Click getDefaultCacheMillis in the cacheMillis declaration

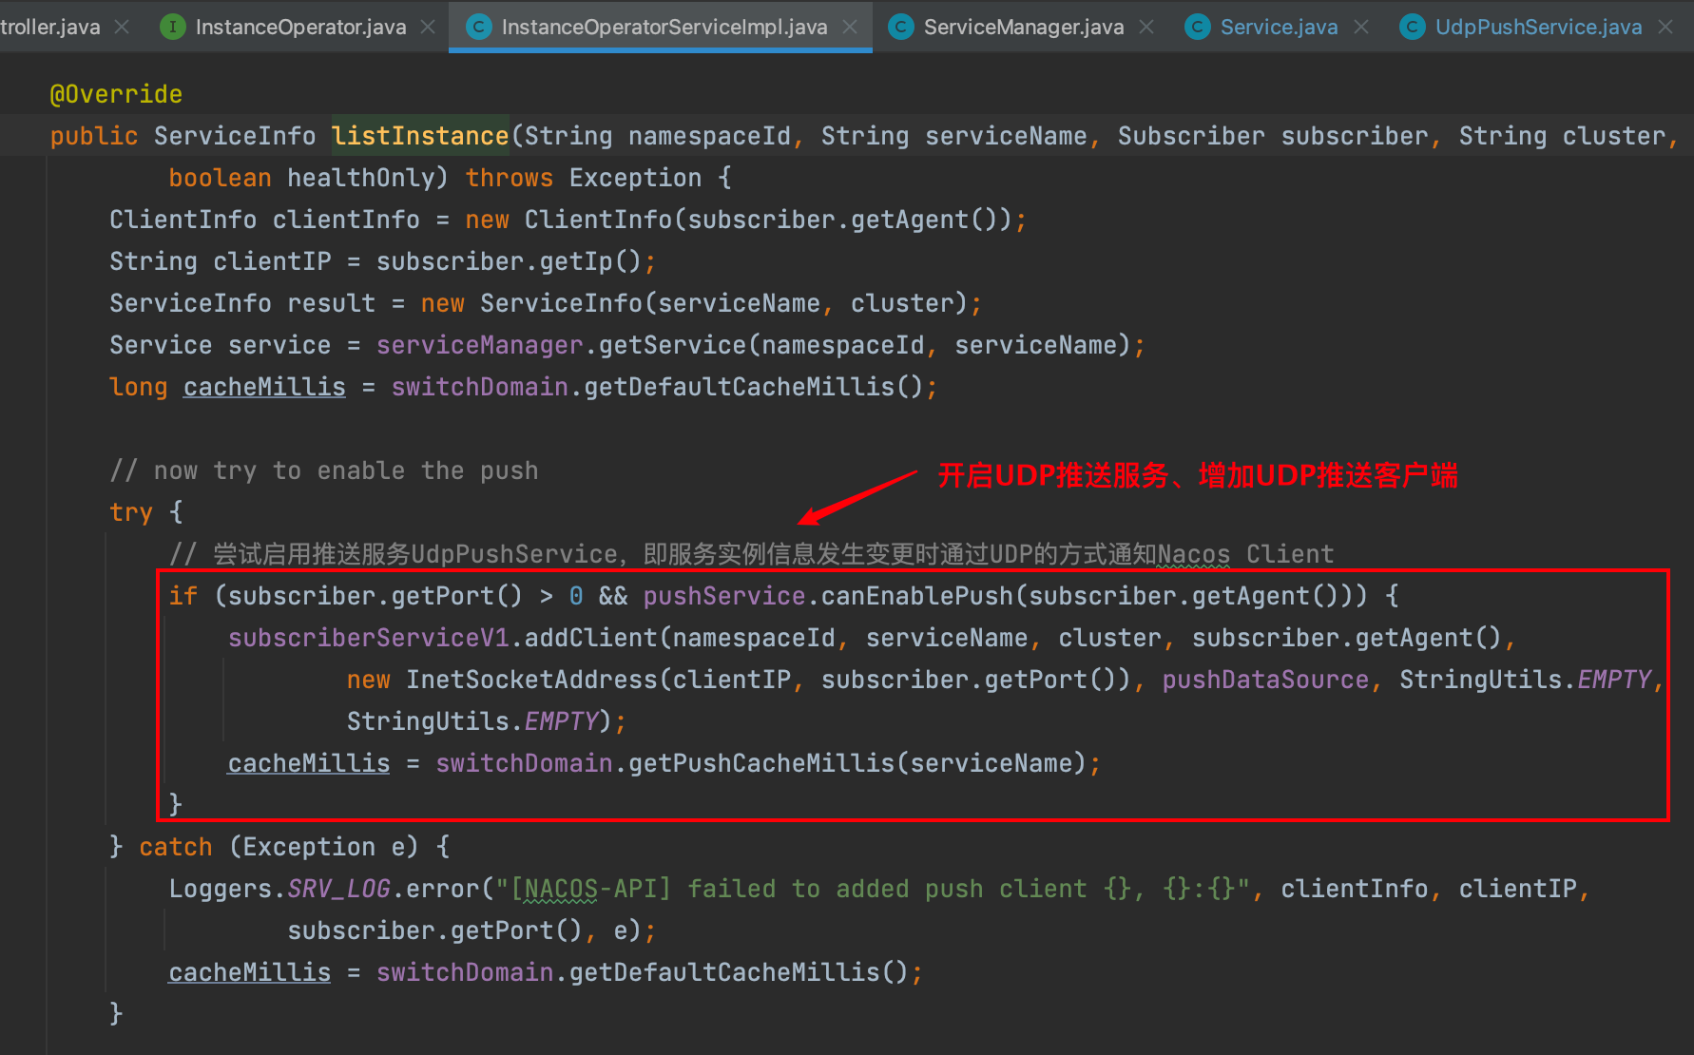tap(740, 387)
